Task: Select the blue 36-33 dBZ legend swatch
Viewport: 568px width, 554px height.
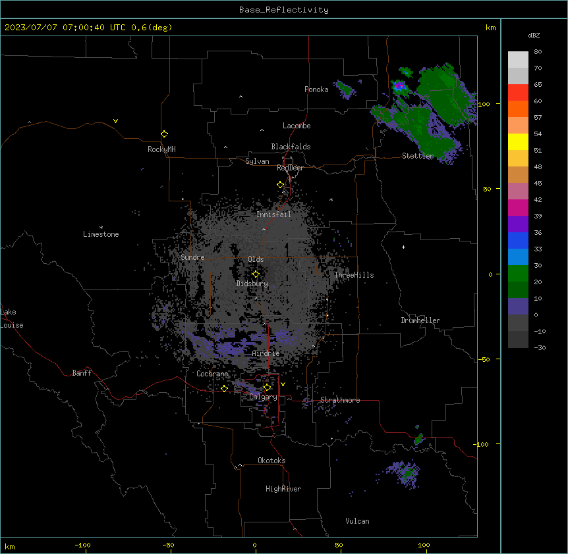Action: pos(518,240)
